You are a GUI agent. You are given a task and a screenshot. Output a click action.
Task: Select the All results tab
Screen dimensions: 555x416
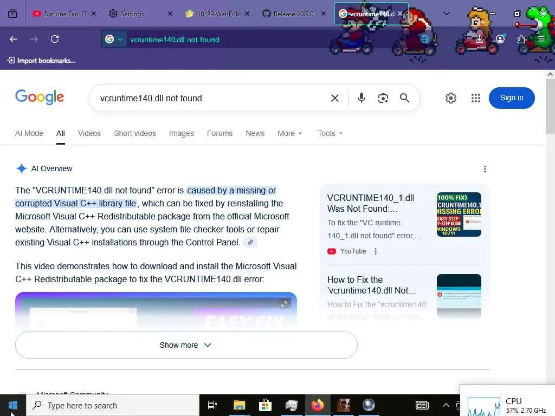[x=61, y=133]
